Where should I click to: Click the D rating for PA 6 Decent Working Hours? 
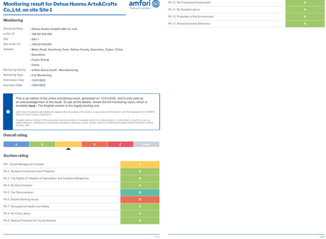click(140, 199)
